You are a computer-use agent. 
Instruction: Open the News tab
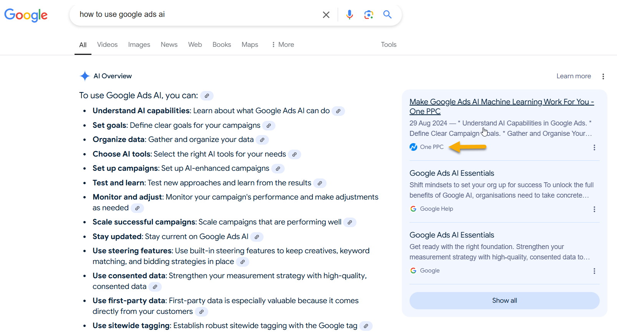point(169,45)
